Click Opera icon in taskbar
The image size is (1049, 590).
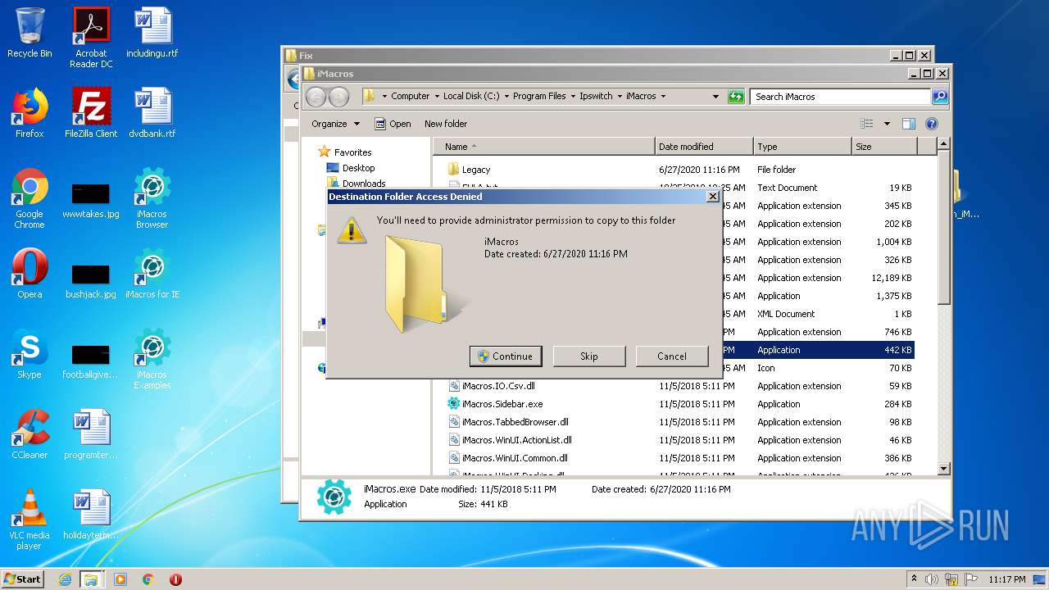[x=175, y=579]
